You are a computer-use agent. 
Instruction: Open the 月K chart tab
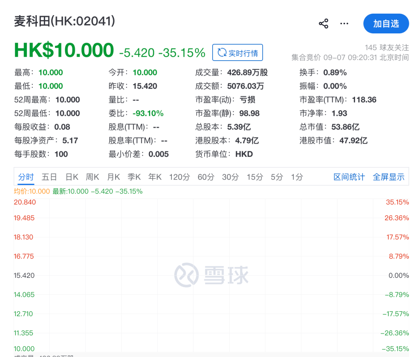coord(114,177)
